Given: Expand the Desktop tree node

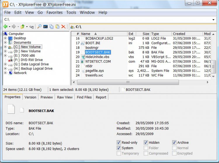Looking at the screenshot, I should [x=5, y=38].
